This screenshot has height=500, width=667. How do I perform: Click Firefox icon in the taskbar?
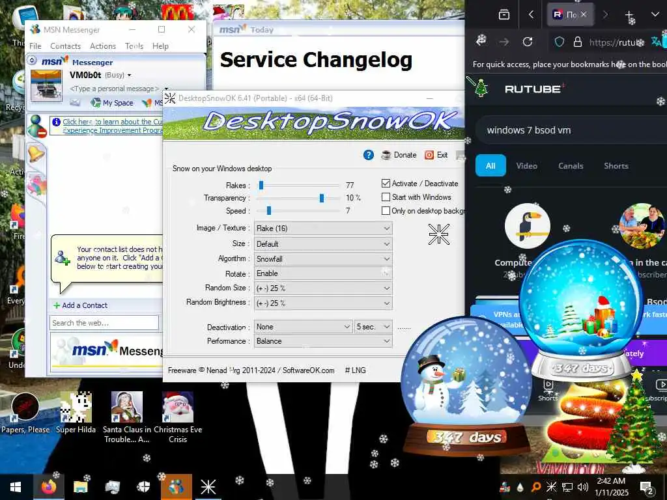pyautogui.click(x=48, y=487)
